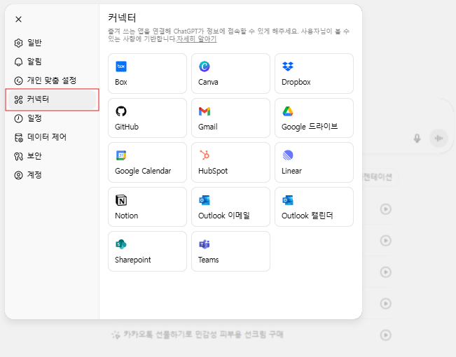Click the sparkle icon beside 카카오톡 suggestion
The height and width of the screenshot is (357, 456).
(116, 335)
